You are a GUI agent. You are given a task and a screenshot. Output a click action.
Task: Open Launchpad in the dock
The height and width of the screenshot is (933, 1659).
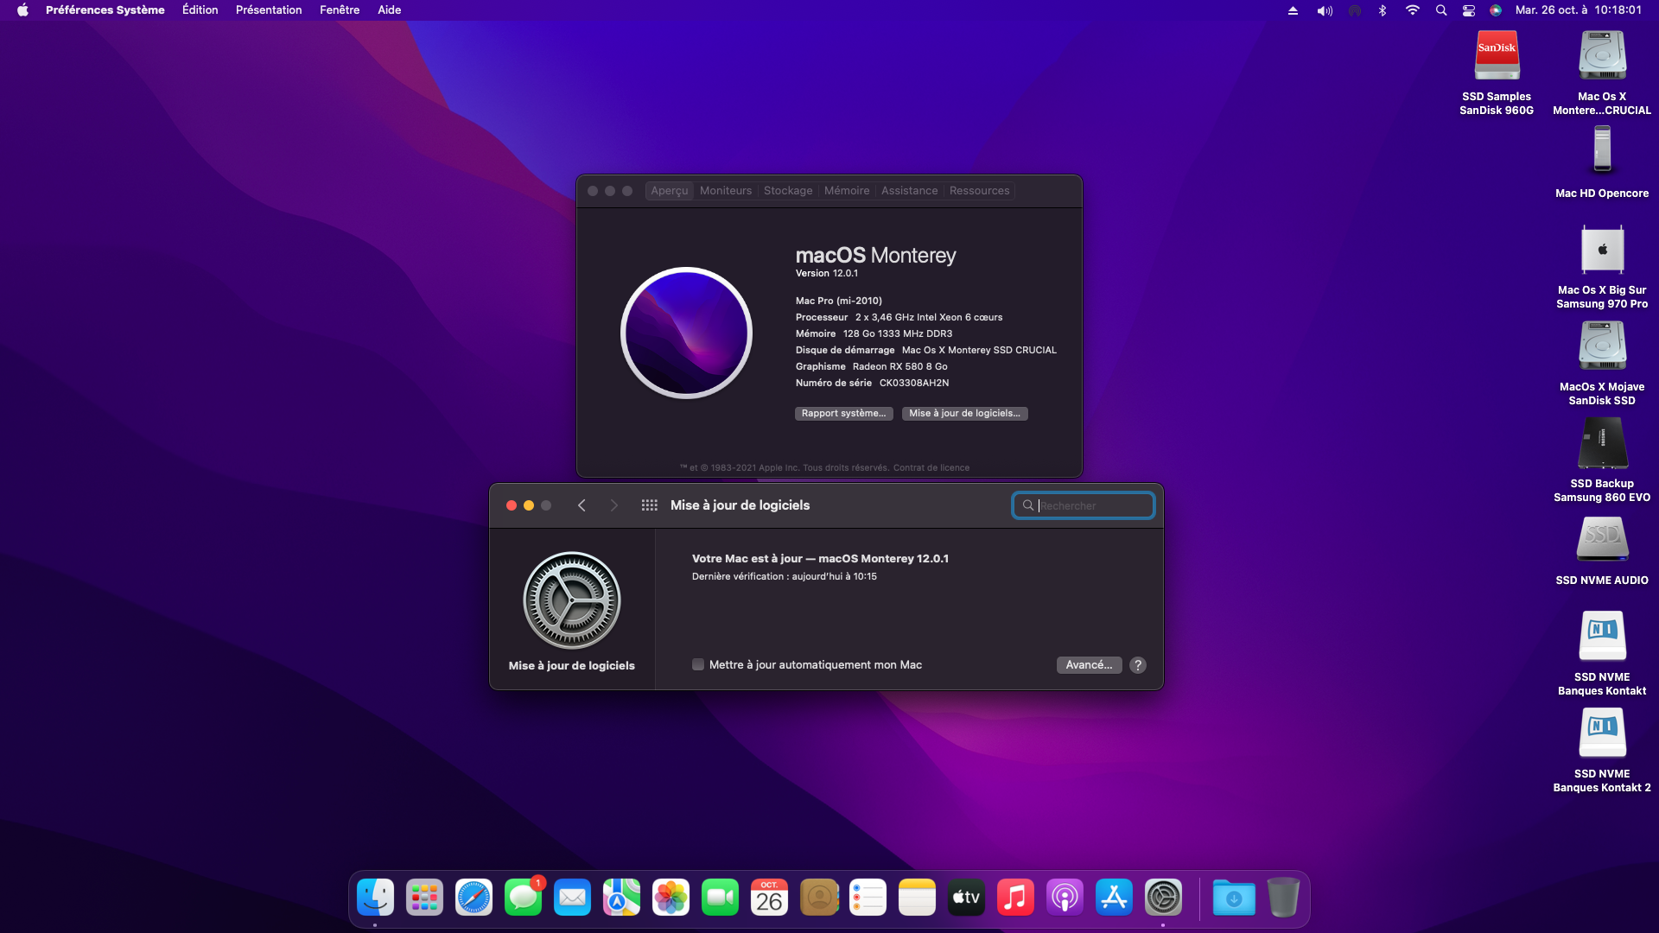(424, 898)
